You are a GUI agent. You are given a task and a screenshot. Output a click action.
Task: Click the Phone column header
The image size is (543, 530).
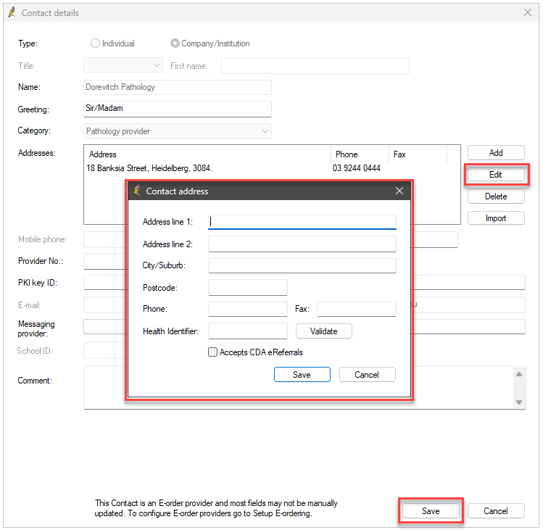click(360, 154)
